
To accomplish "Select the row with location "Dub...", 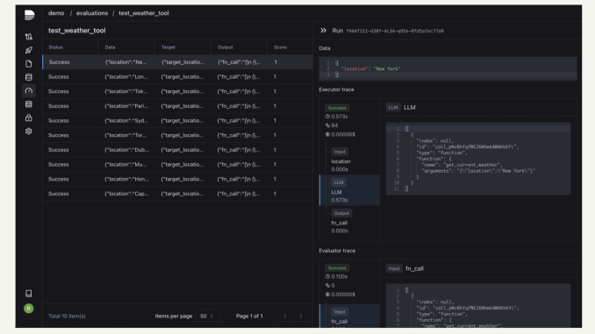I will (177, 150).
